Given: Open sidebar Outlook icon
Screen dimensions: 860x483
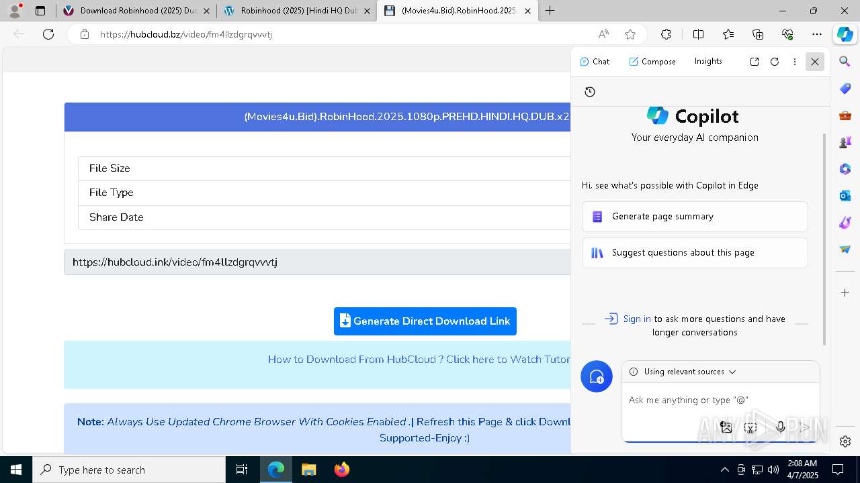Looking at the screenshot, I should coord(845,196).
